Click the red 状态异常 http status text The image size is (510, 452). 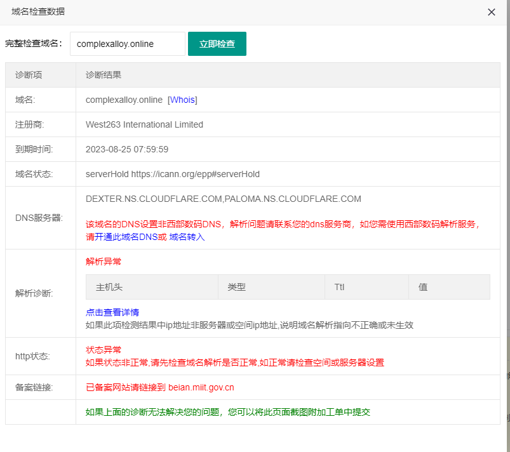pos(103,350)
